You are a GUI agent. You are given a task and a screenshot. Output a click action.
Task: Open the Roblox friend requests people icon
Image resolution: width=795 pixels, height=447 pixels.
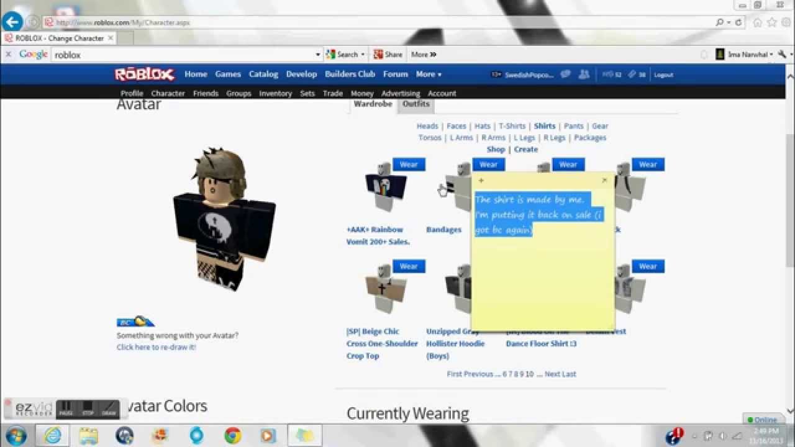coord(584,74)
